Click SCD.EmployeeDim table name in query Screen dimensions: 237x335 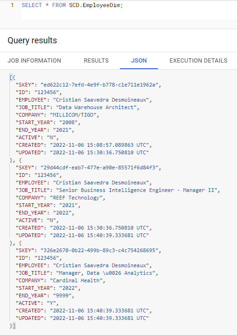pos(95,5)
